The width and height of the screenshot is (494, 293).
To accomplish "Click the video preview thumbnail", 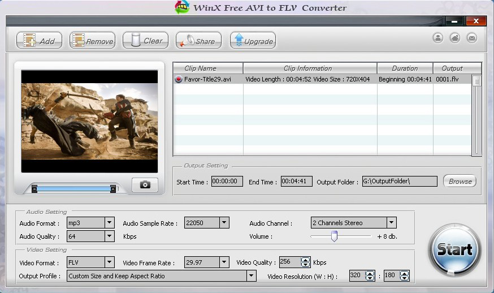I will tap(89, 122).
